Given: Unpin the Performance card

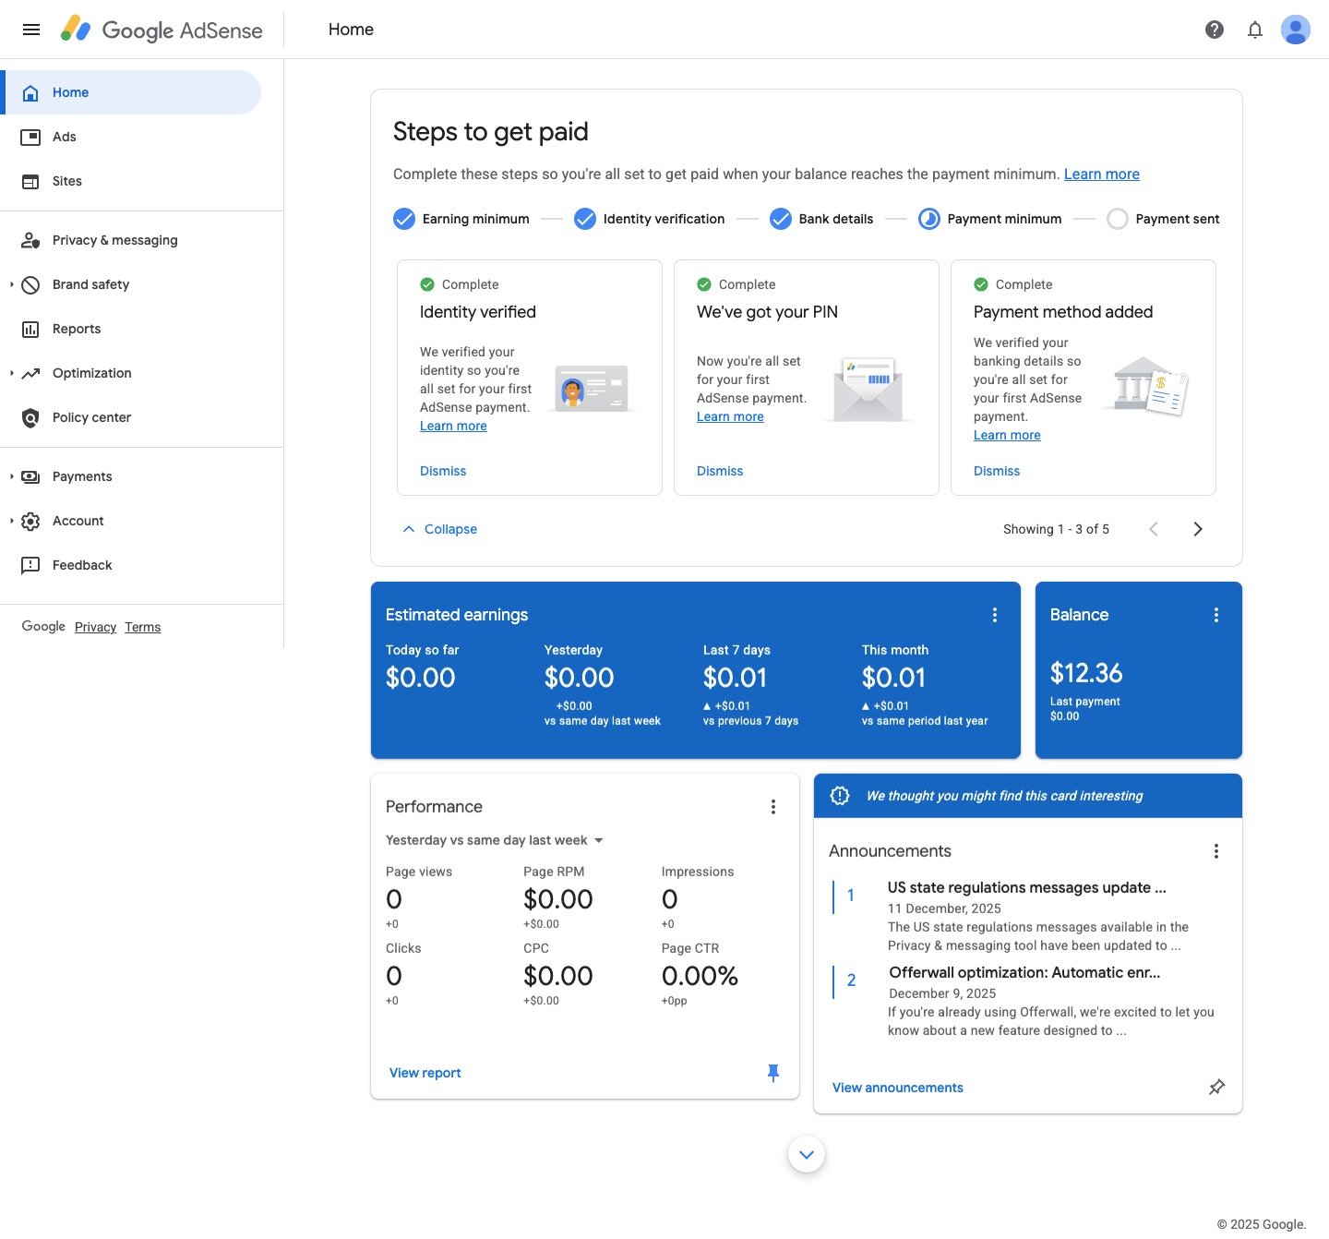Looking at the screenshot, I should pos(773,1073).
